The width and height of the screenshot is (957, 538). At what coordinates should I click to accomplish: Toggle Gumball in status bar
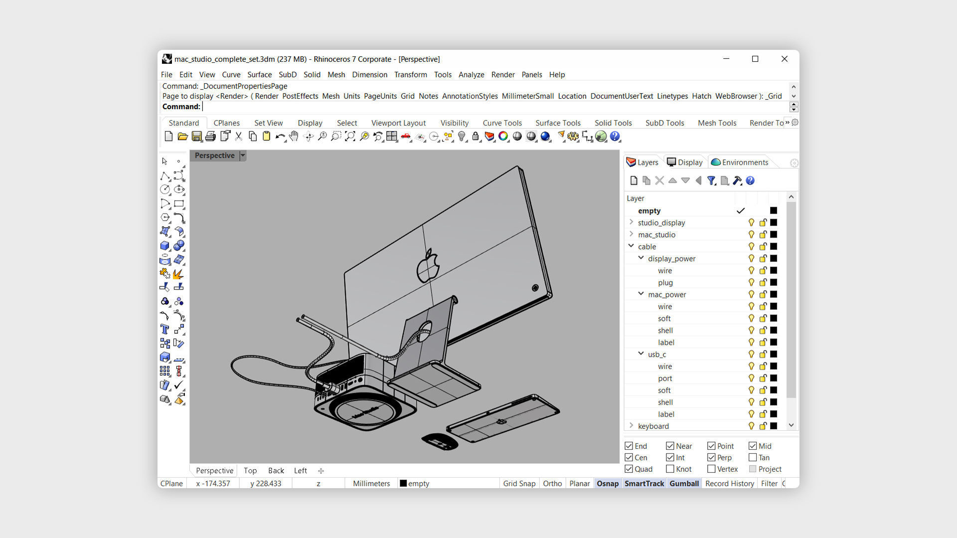pos(684,484)
